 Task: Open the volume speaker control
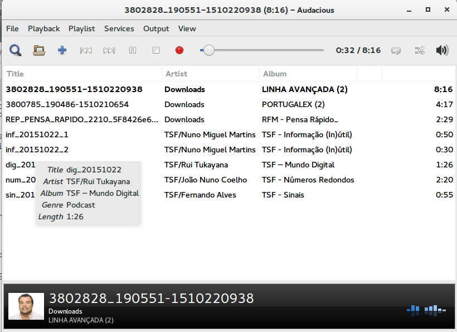point(442,50)
